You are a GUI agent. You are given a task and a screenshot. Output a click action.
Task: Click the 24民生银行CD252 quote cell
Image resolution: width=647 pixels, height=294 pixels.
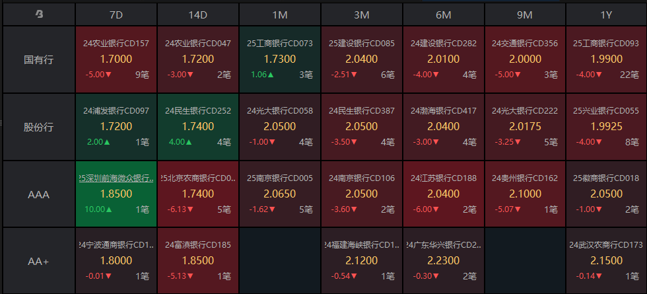point(198,127)
